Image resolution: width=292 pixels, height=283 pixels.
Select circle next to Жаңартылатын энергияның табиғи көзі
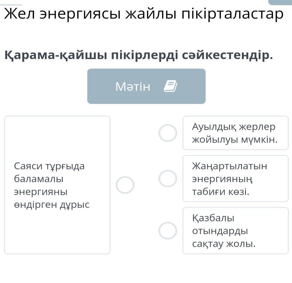click(x=168, y=179)
